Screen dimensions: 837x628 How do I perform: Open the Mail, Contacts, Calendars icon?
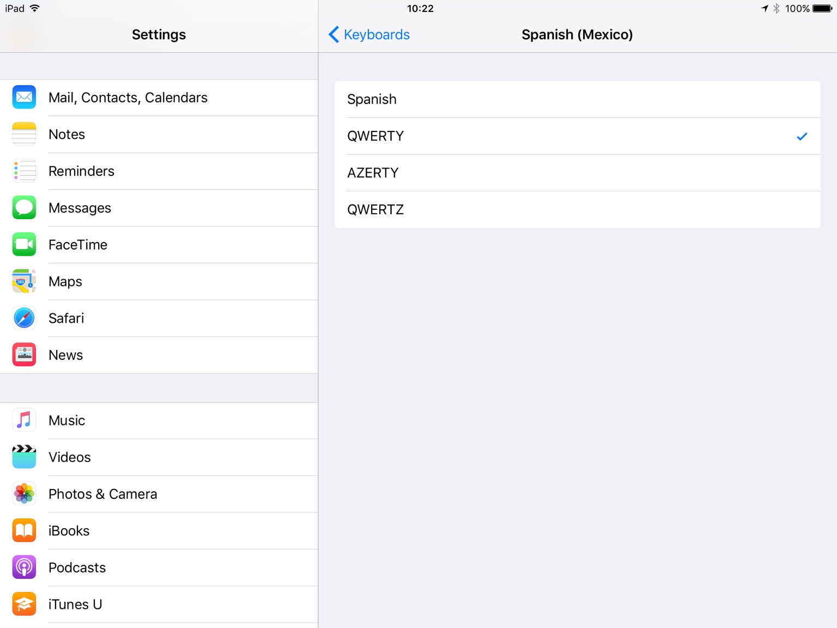(x=24, y=97)
